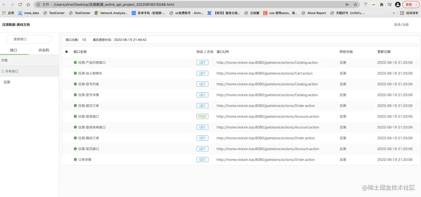The width and height of the screenshot is (421, 197).
Task: Bookmark page with star icon in address bar
Action: (x=356, y=5)
